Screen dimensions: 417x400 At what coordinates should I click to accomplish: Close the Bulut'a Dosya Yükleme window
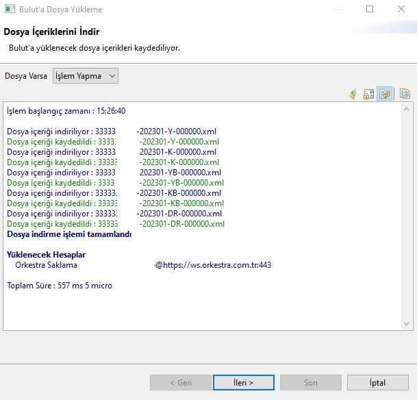click(401, 10)
